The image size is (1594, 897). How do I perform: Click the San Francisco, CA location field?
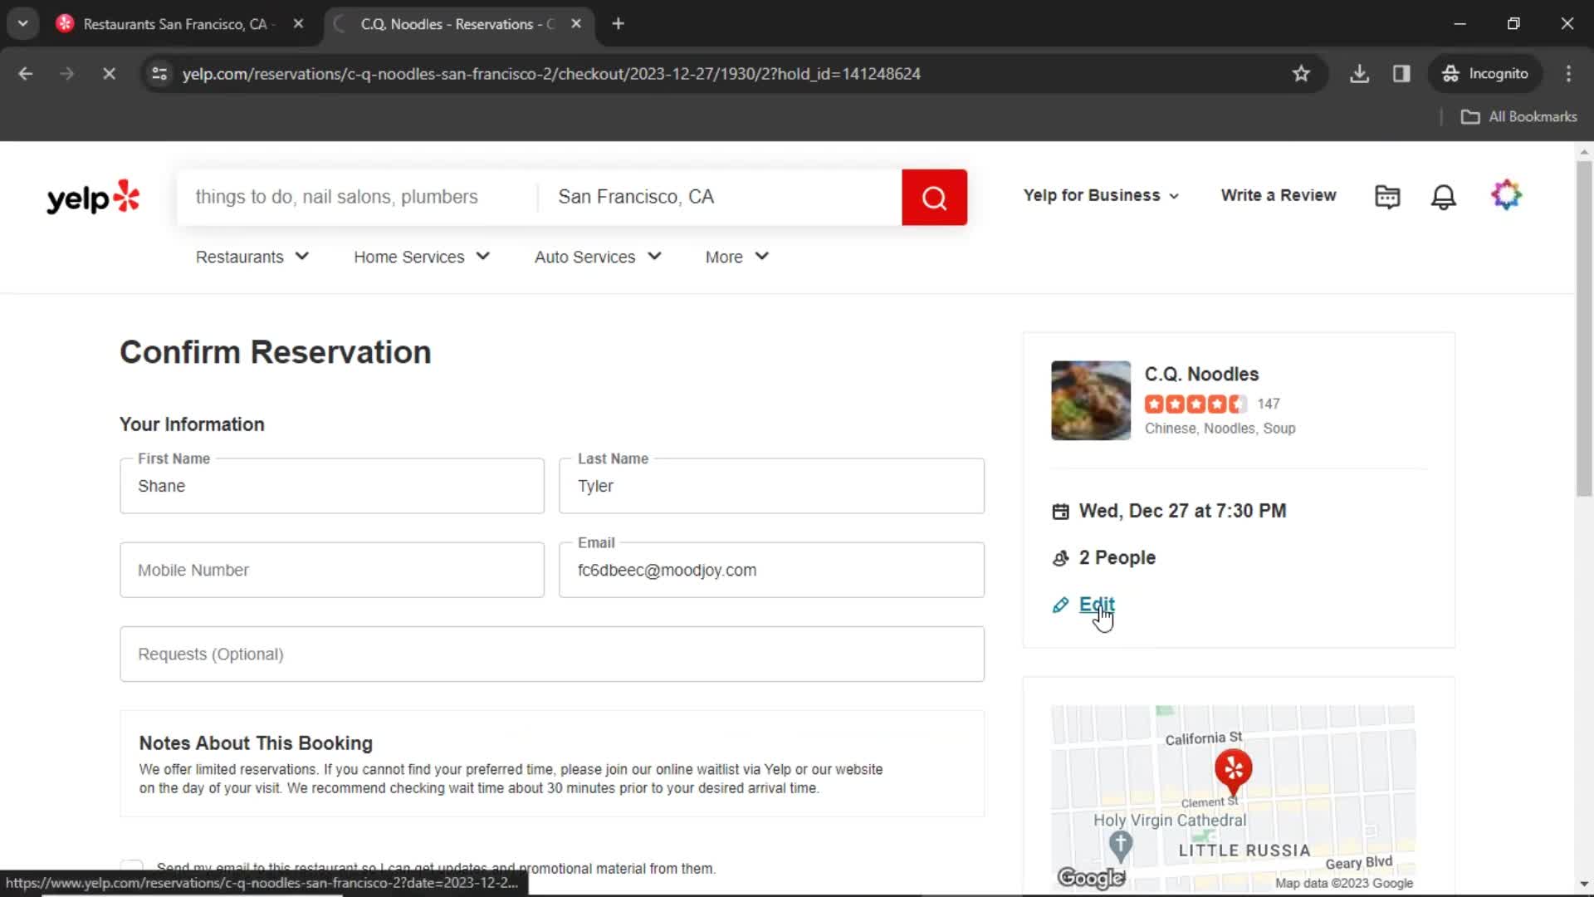pyautogui.click(x=720, y=198)
